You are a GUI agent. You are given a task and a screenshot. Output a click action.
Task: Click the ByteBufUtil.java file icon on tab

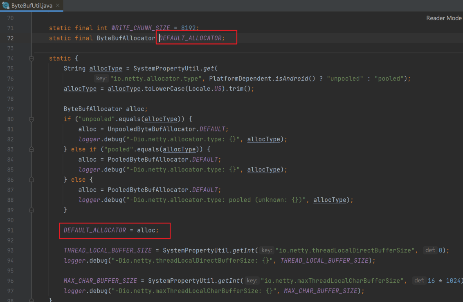6,6
